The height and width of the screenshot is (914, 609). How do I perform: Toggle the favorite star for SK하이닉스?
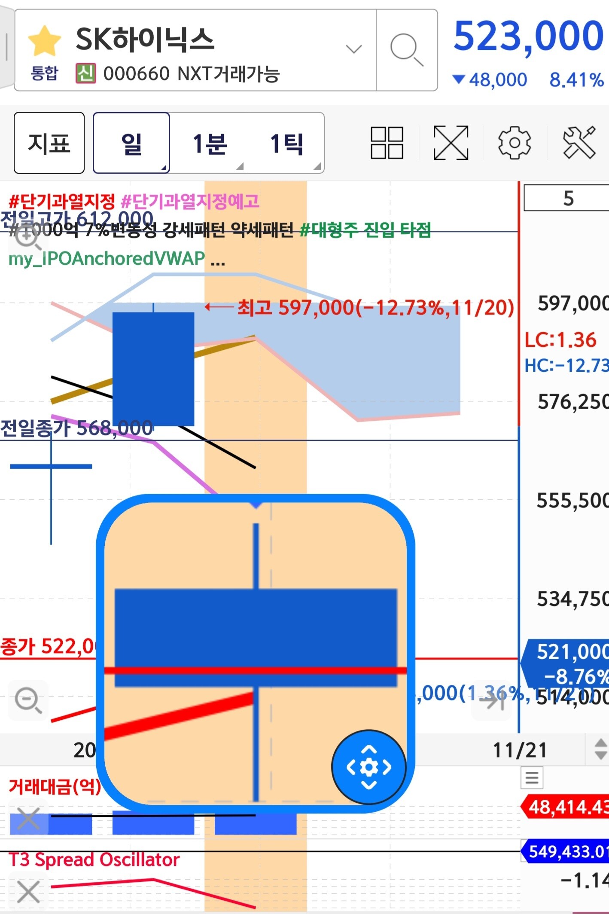tap(45, 40)
